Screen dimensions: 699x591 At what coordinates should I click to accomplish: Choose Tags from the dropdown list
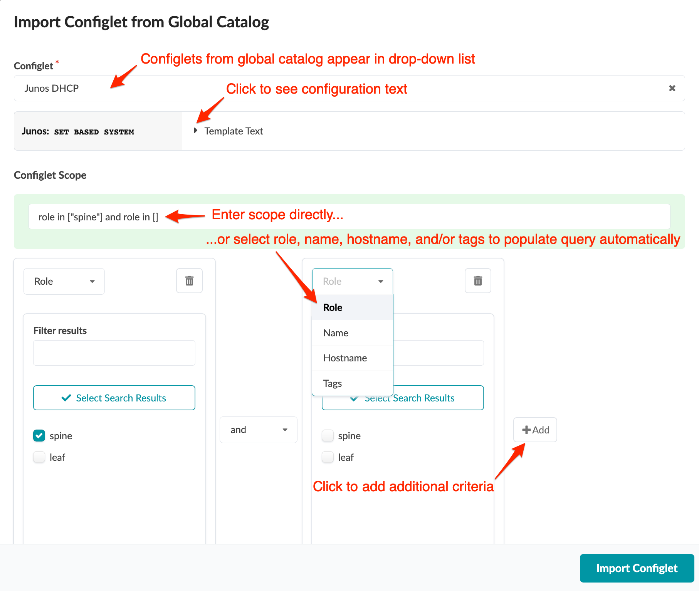coord(333,383)
